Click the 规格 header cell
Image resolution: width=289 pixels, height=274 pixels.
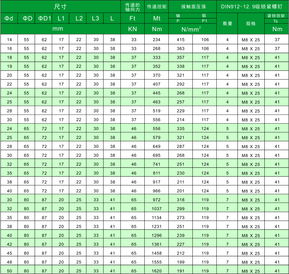(251, 23)
